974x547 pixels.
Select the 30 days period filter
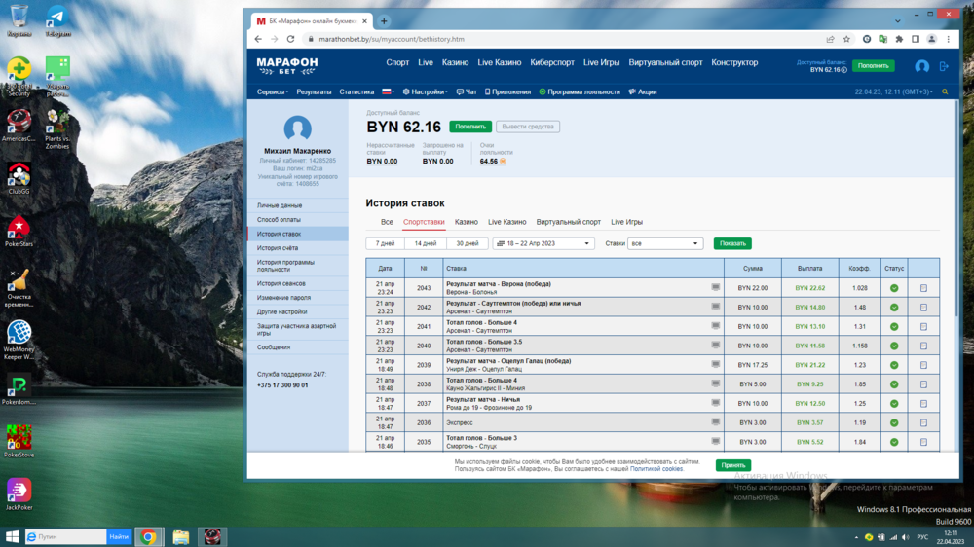click(467, 243)
